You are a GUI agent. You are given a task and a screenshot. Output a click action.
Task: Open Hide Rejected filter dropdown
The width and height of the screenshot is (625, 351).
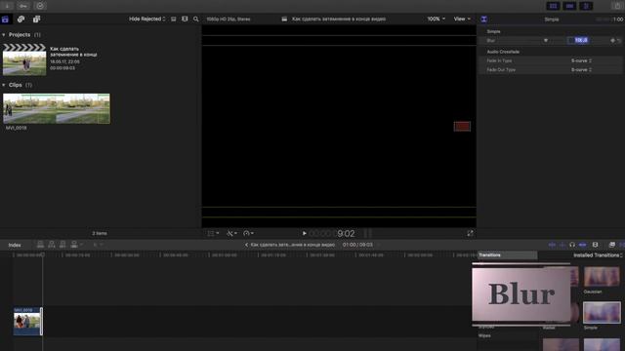coord(146,19)
